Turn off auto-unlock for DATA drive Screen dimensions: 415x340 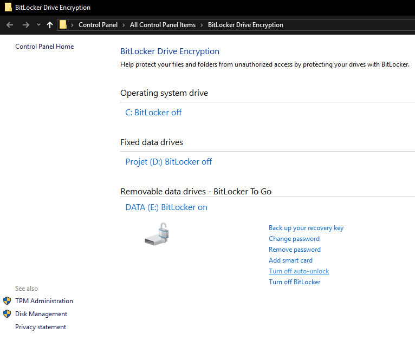click(x=299, y=271)
